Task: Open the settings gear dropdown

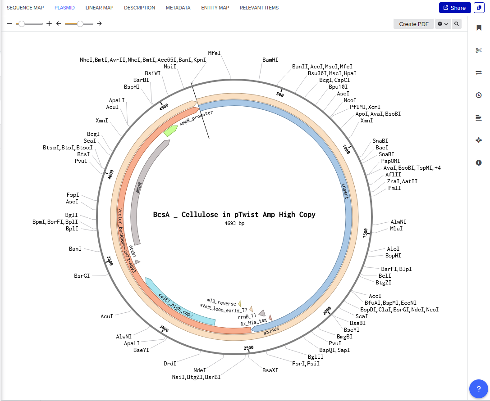Action: pos(442,24)
